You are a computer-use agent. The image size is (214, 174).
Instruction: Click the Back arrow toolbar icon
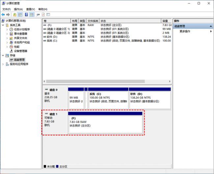point(3,14)
